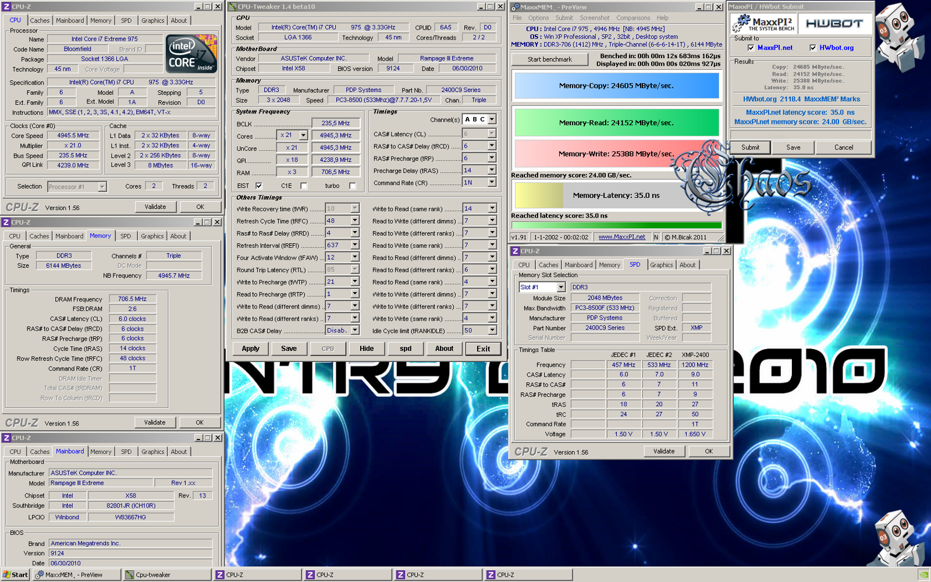Click Submit button in HWbot Submit dialog

click(x=750, y=147)
